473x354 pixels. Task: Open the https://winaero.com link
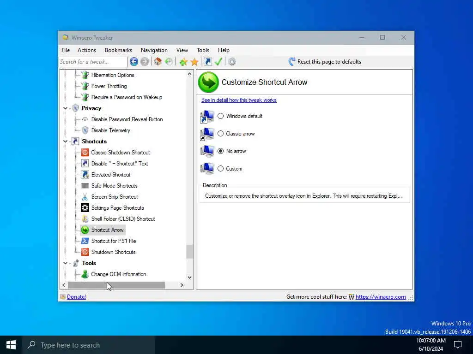tap(381, 297)
